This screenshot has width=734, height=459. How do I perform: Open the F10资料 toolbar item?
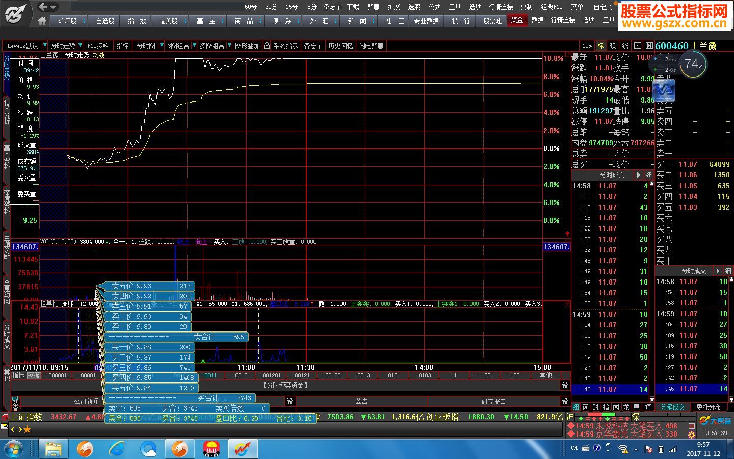[98, 46]
